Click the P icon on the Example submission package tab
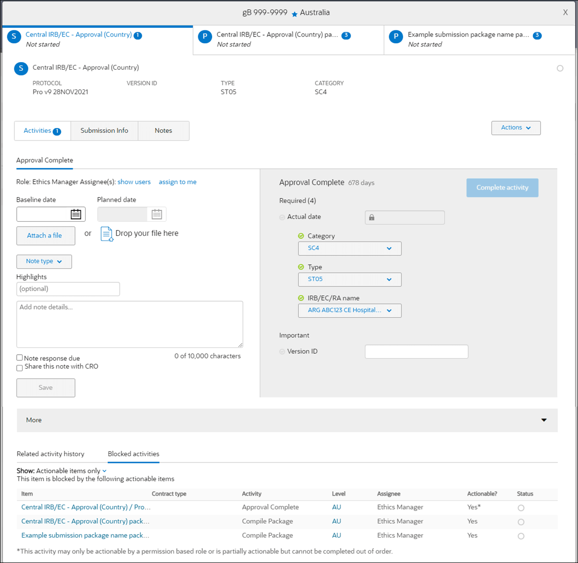Image resolution: width=578 pixels, height=563 pixels. [x=396, y=36]
